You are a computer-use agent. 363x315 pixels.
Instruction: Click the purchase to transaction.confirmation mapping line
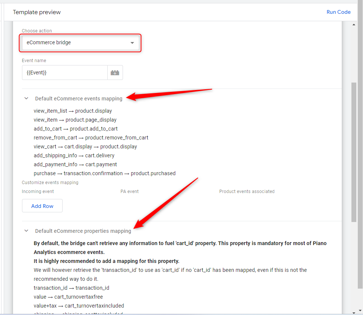click(104, 173)
